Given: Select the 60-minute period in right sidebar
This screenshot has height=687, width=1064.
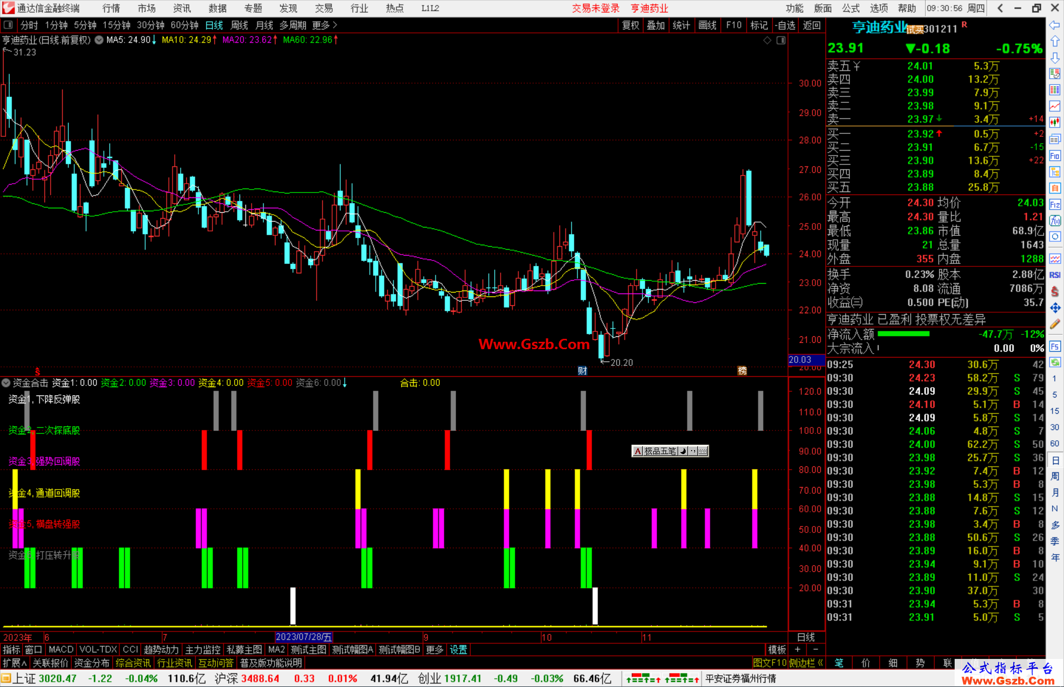Looking at the screenshot, I should tap(1055, 443).
